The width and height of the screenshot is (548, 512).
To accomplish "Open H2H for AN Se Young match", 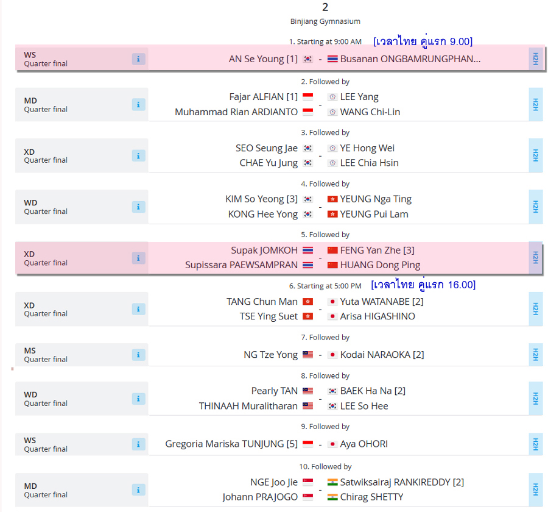I will pos(535,59).
